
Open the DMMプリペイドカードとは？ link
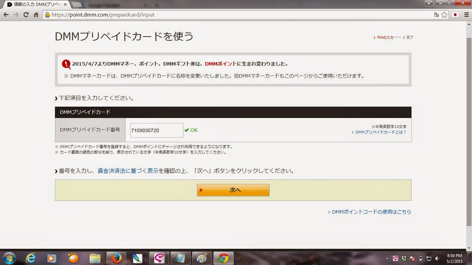[x=380, y=132]
